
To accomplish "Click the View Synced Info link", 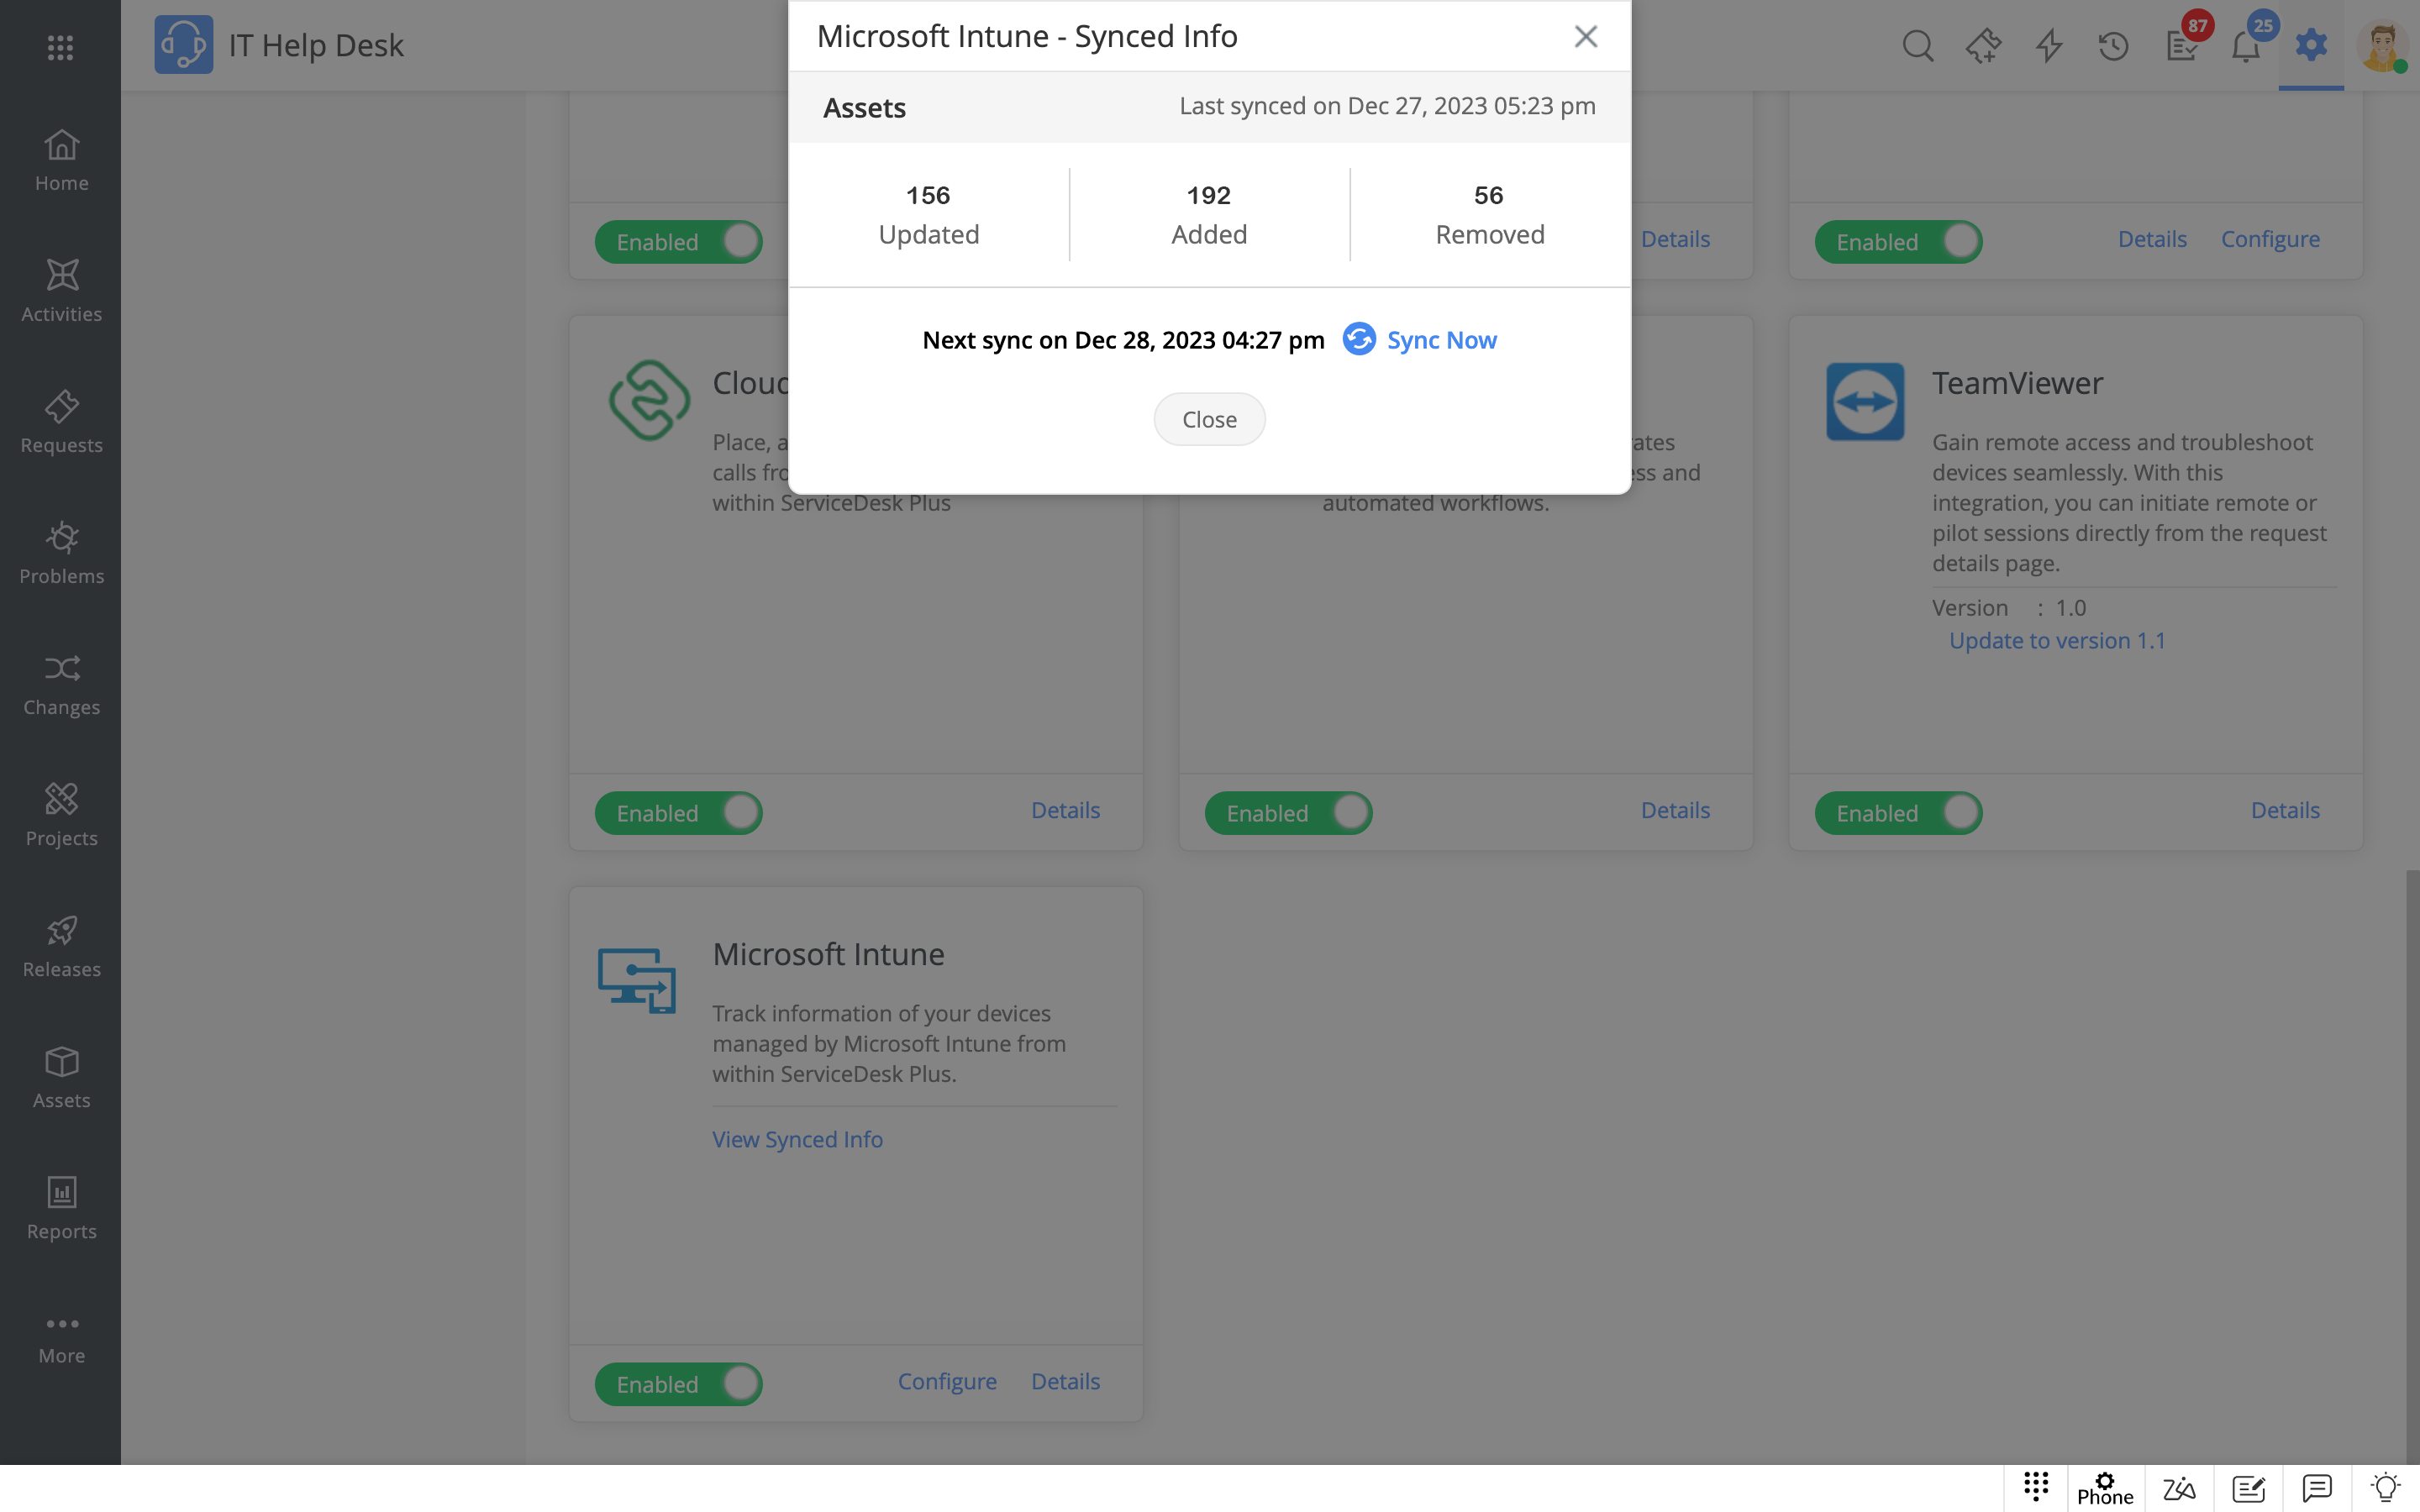I will [x=797, y=1139].
